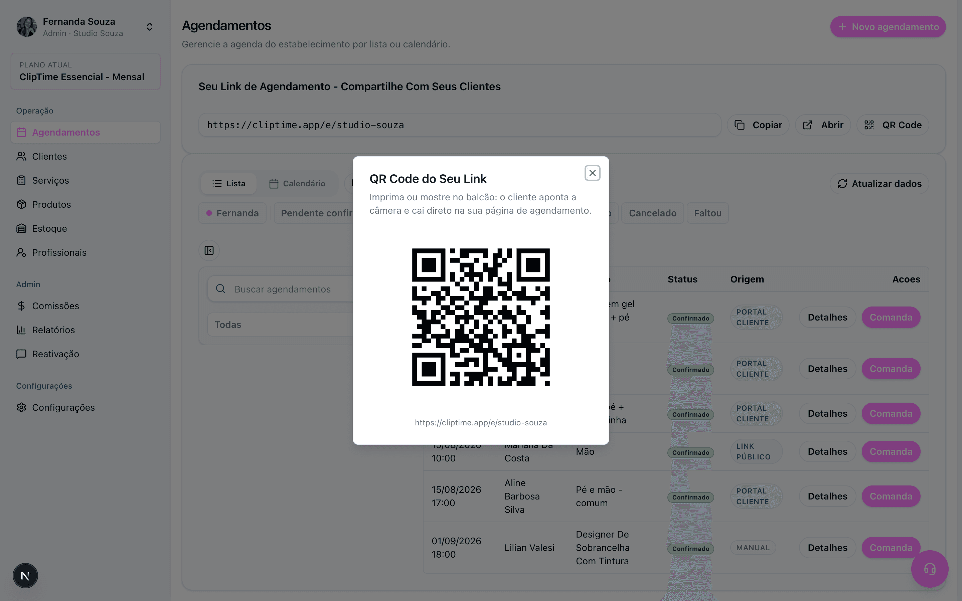This screenshot has width=962, height=601.
Task: Click Atualizar dados to refresh
Action: [x=879, y=184]
